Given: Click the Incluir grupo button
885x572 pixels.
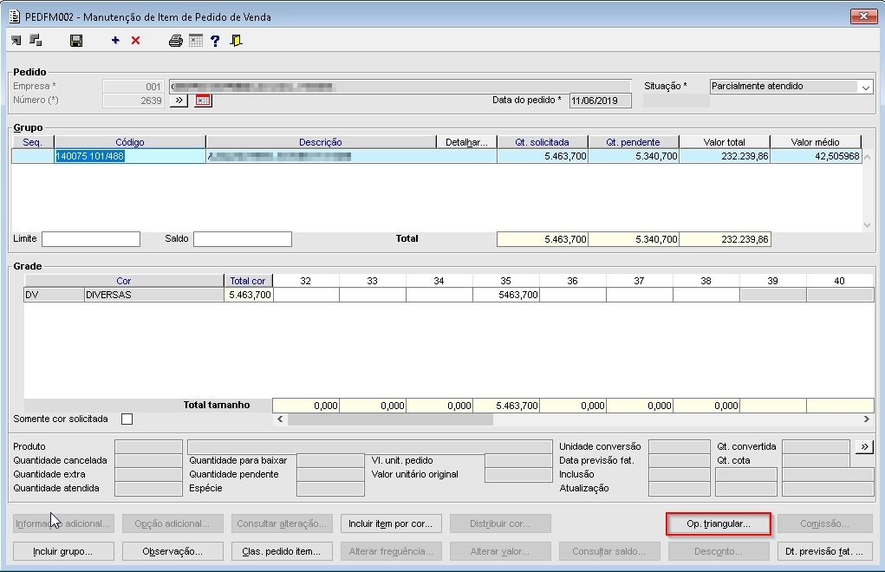Looking at the screenshot, I should 63,552.
